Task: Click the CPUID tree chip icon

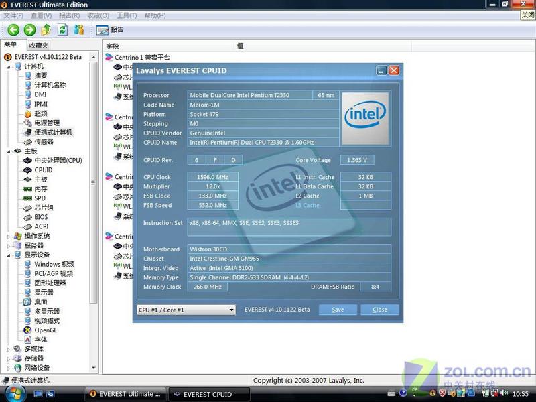Action: pos(28,170)
